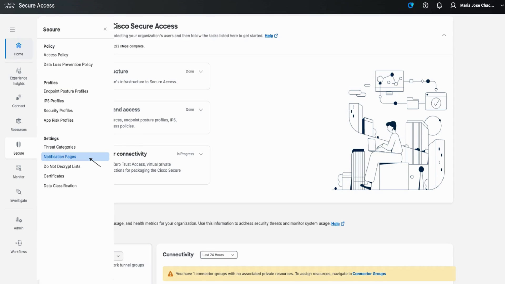505x284 pixels.
Task: Collapse the getting started panel chevron
Action: 444,35
